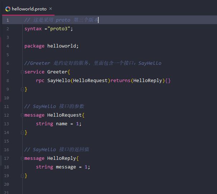The height and width of the screenshot is (194, 217).
Task: Collapse the message HelloReply fold marker
Action: [22, 158]
